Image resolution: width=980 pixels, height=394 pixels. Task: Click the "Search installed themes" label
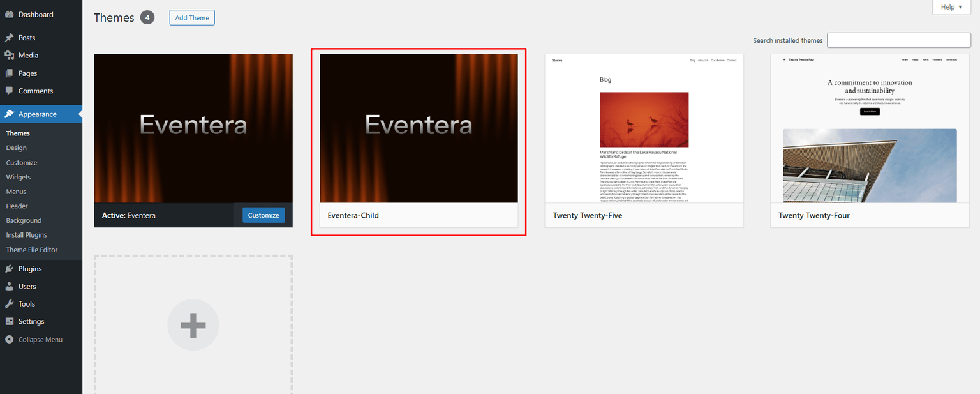(x=788, y=40)
